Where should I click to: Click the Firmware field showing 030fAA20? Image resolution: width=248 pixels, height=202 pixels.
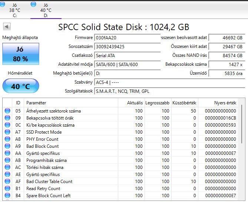pos(122,38)
